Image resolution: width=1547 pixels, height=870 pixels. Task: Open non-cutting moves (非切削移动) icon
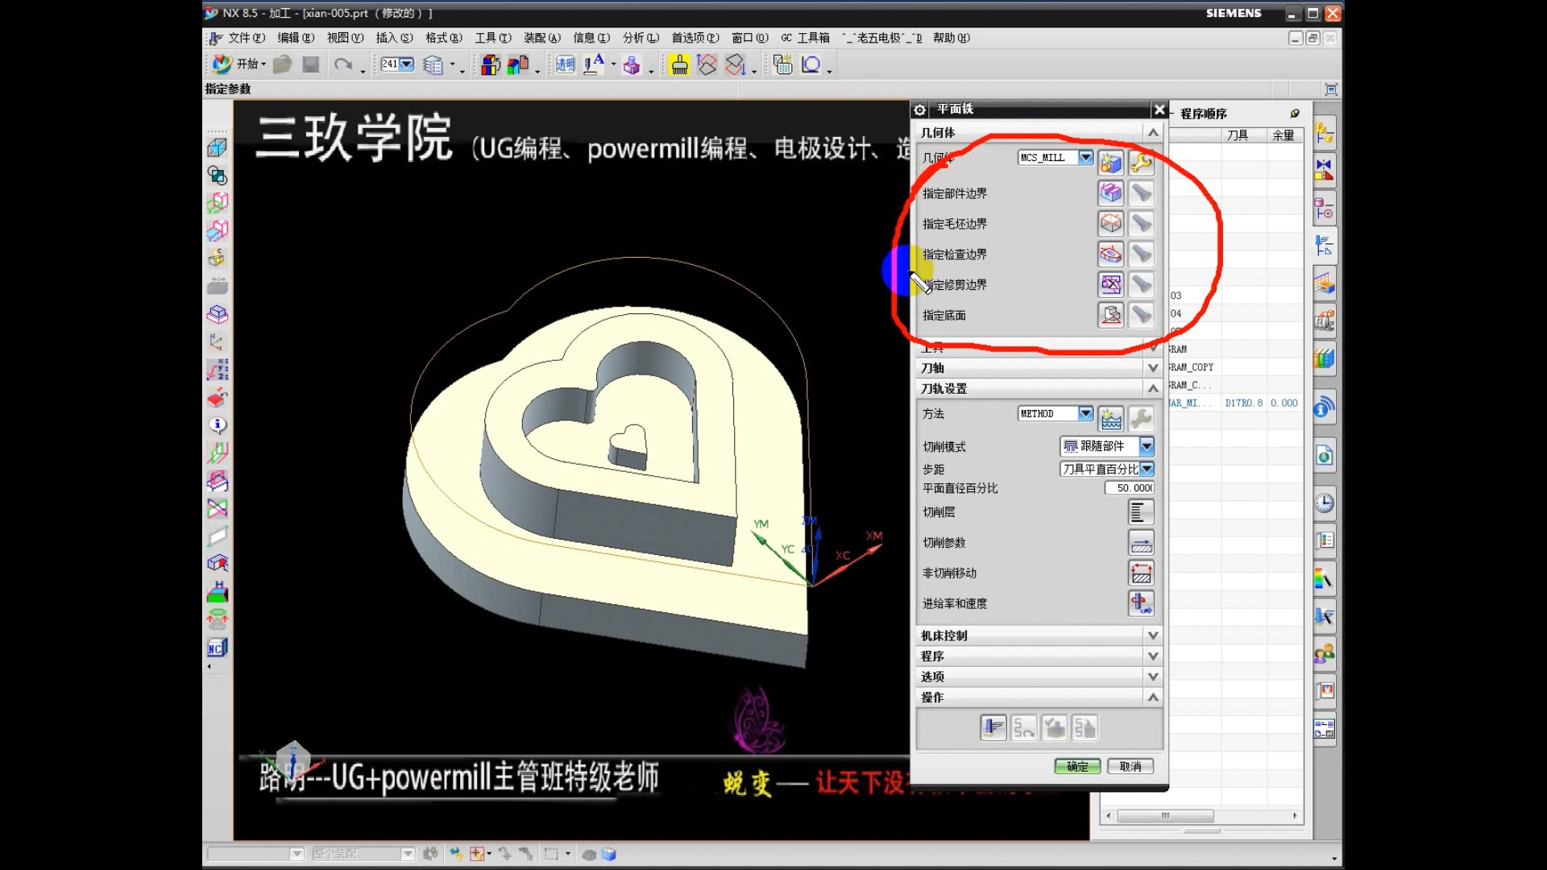[x=1141, y=573]
